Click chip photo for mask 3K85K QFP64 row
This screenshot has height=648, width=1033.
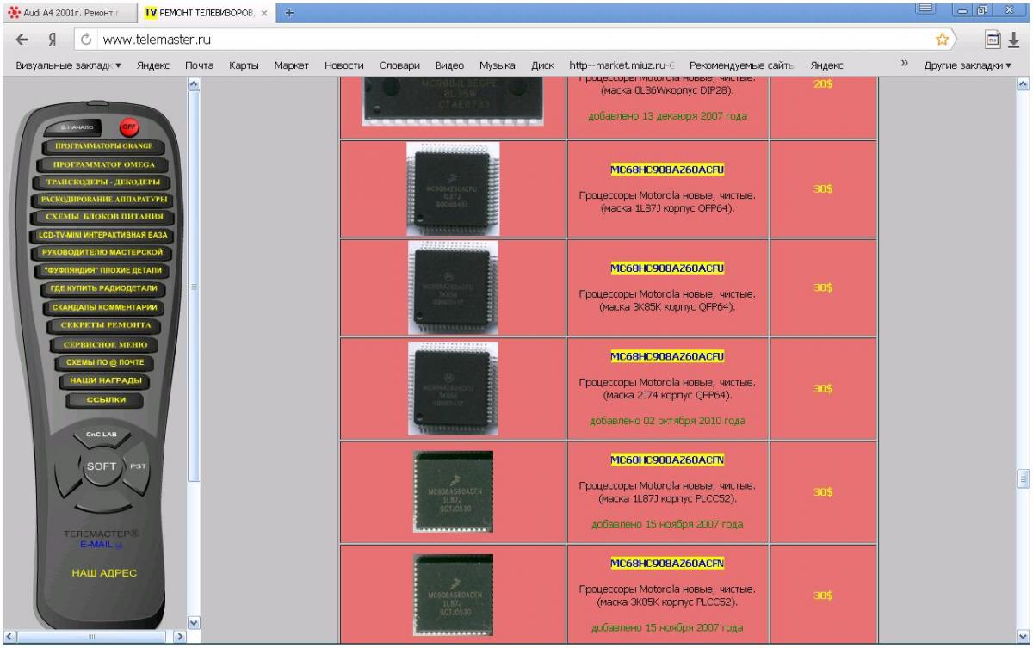point(453,287)
